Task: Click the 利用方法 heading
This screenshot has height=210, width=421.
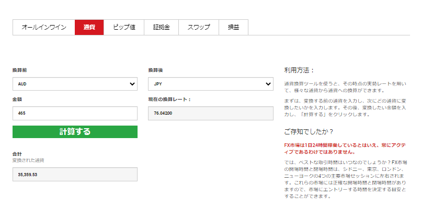Action: point(299,70)
